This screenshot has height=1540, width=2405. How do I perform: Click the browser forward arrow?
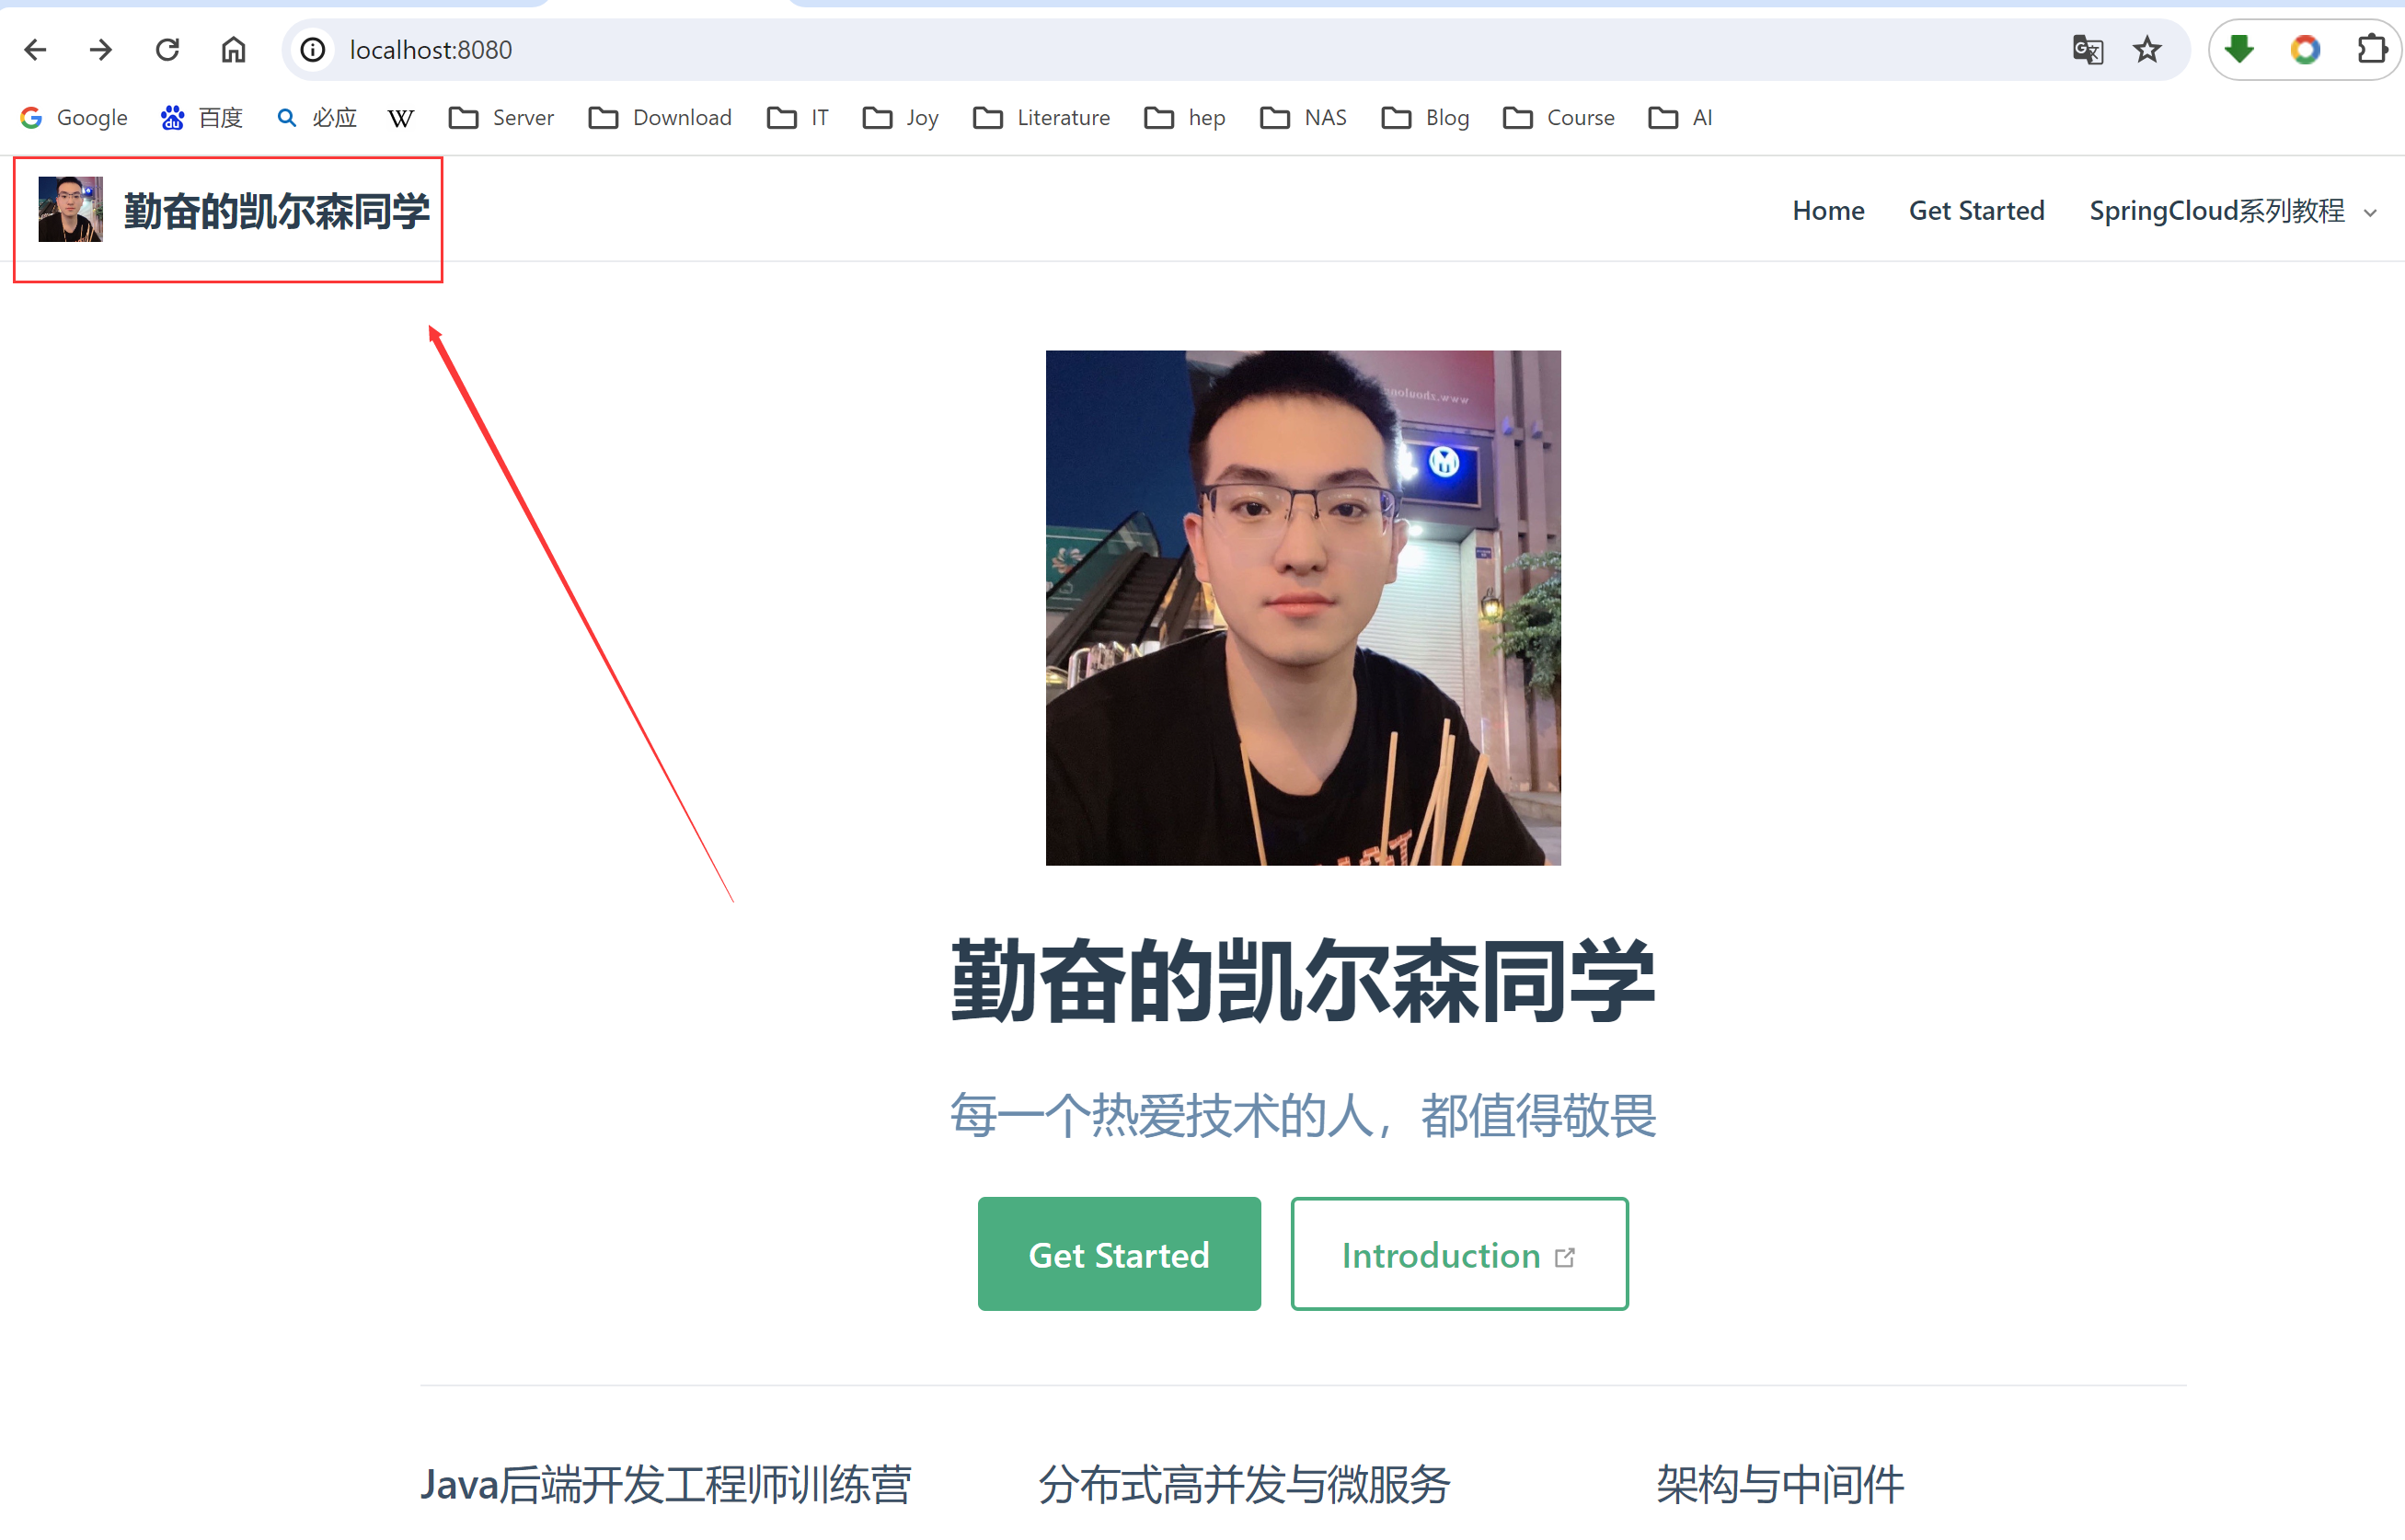tap(101, 49)
